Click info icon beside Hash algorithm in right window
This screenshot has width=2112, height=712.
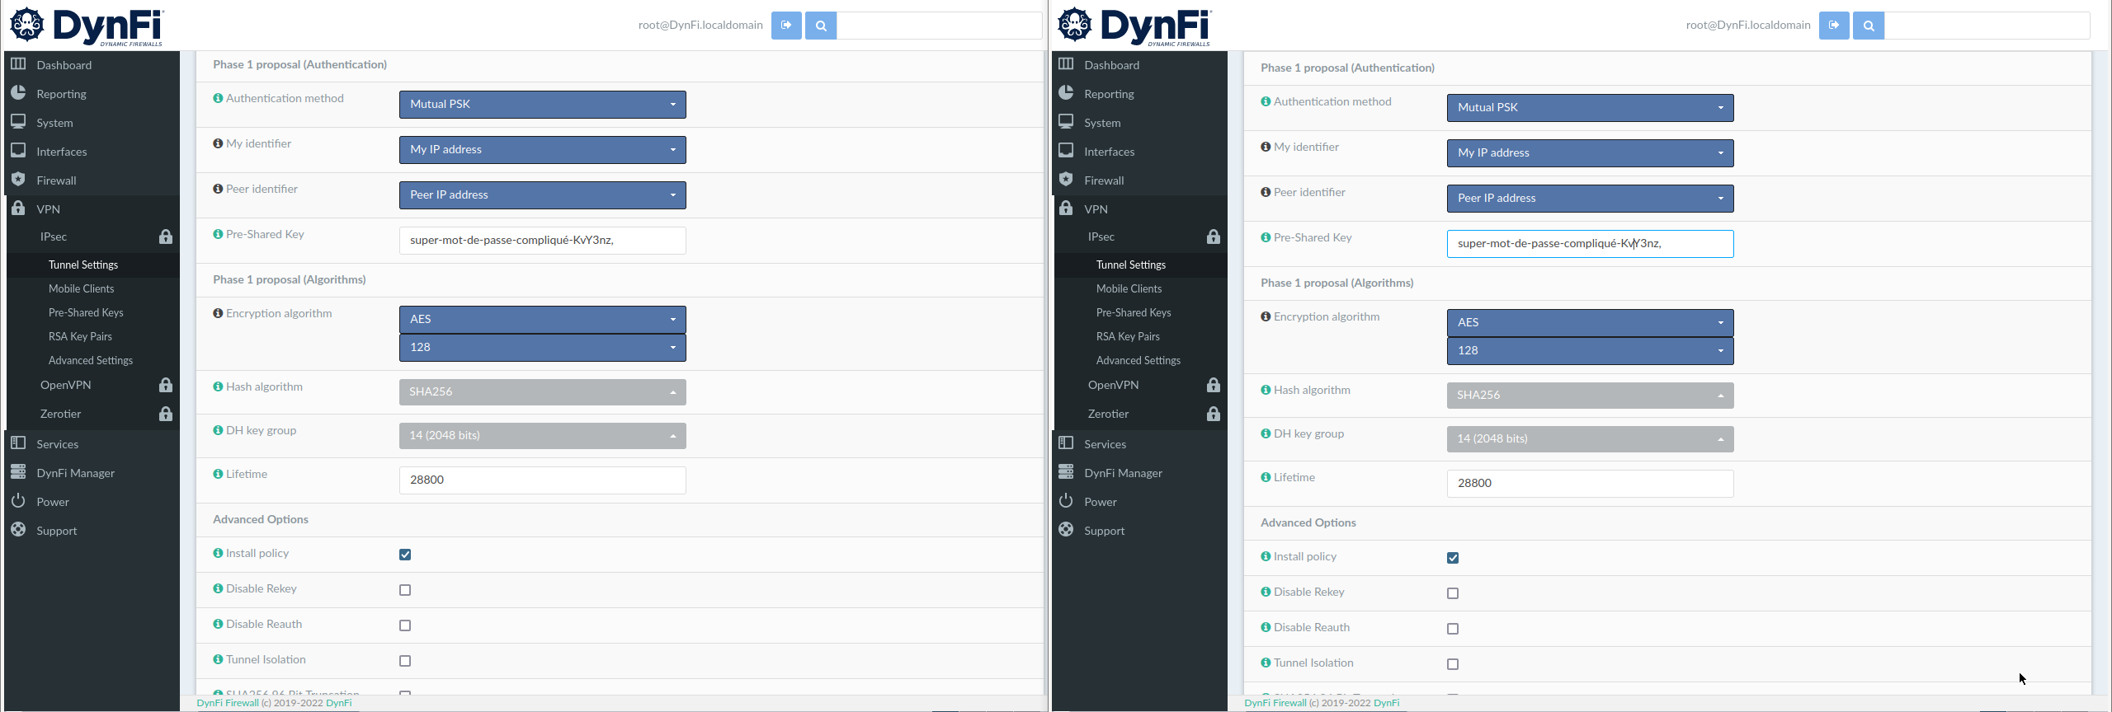(x=1266, y=391)
